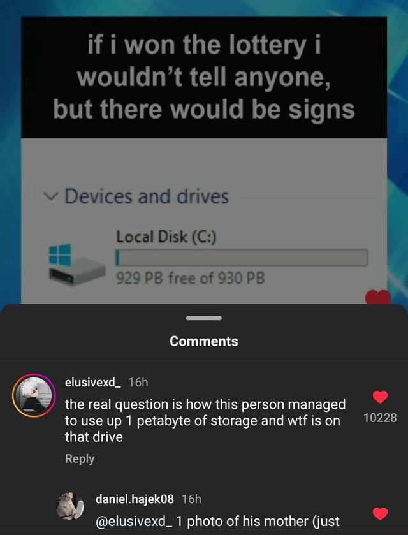Screen dimensions: 408x535
Task: Like elusivexd_'s comment with the heart
Action: [x=380, y=397]
